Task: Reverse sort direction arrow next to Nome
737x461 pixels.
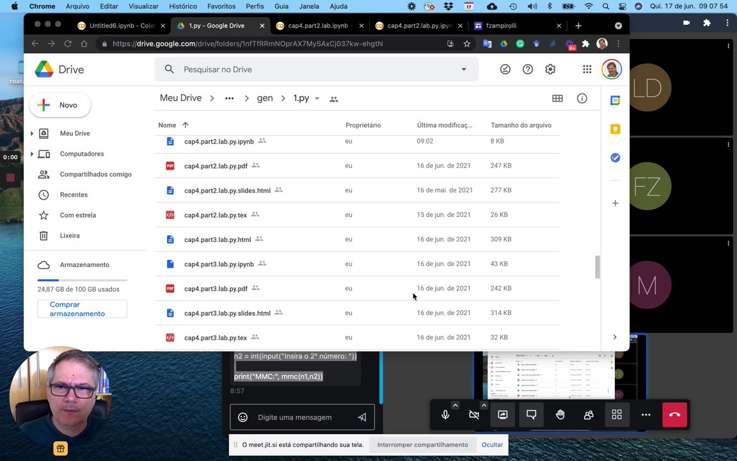Action: (x=185, y=125)
